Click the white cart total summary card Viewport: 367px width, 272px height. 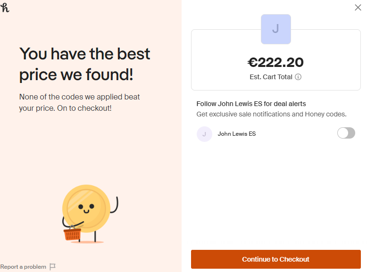pos(275,60)
